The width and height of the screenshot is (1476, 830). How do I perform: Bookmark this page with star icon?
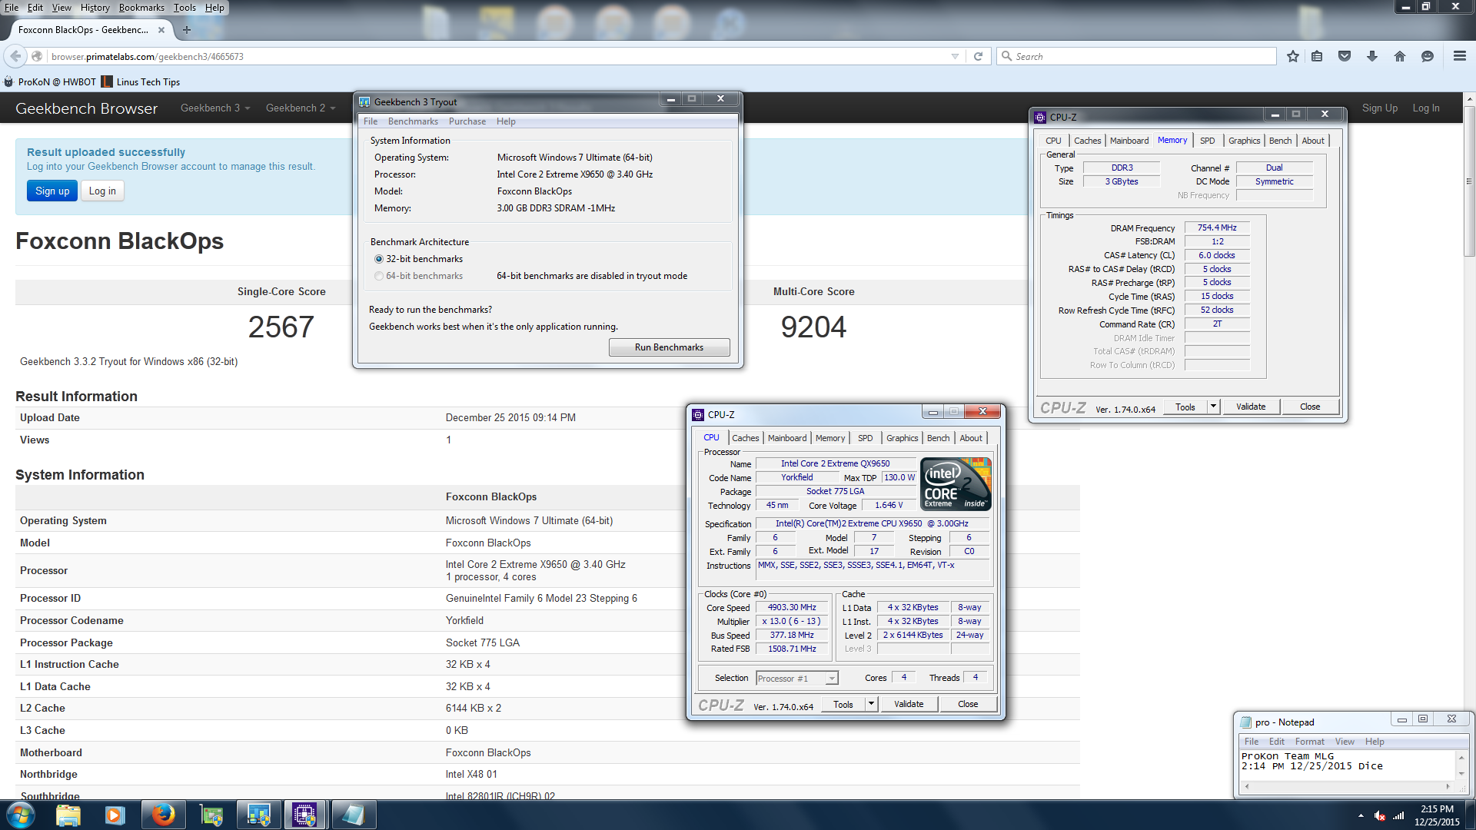1293,56
